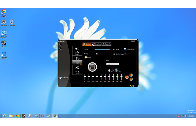Open Steam from the taskbar
Image resolution: width=196 pixels, height=126 pixels.
(x=24, y=116)
